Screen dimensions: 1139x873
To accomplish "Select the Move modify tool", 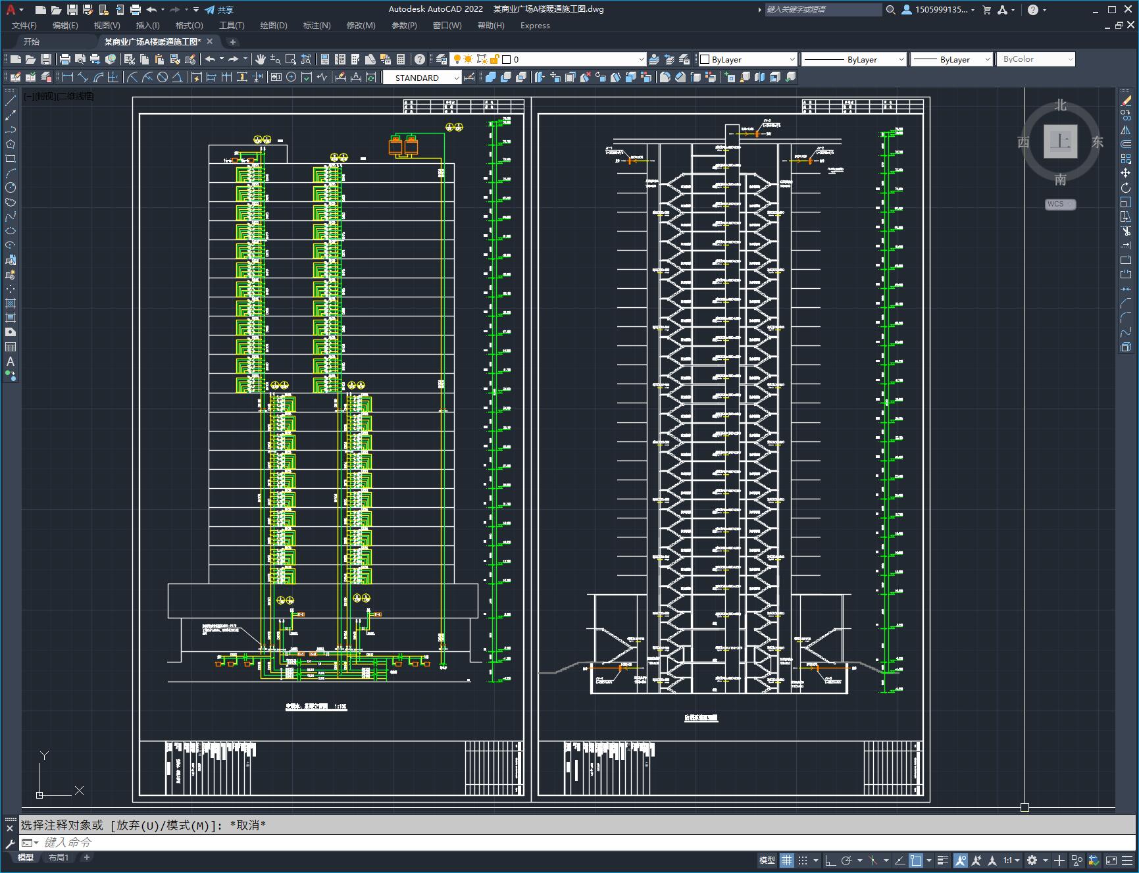I will tap(1126, 173).
